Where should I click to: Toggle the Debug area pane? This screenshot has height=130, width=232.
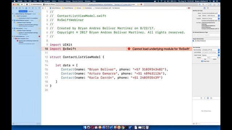pos(214,4)
